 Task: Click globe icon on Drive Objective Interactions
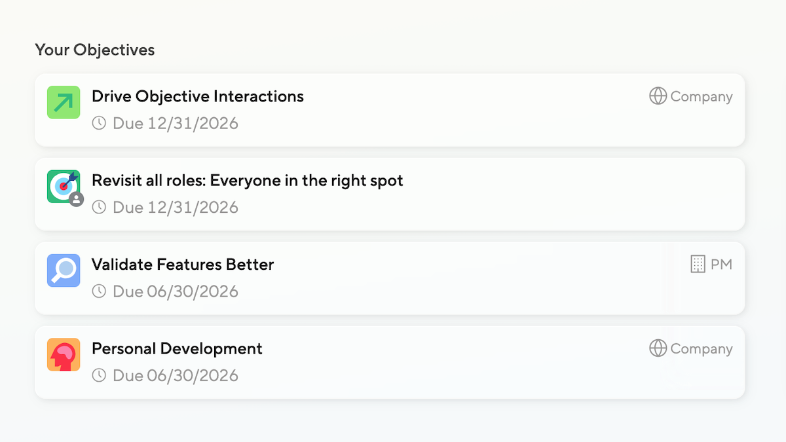[658, 96]
